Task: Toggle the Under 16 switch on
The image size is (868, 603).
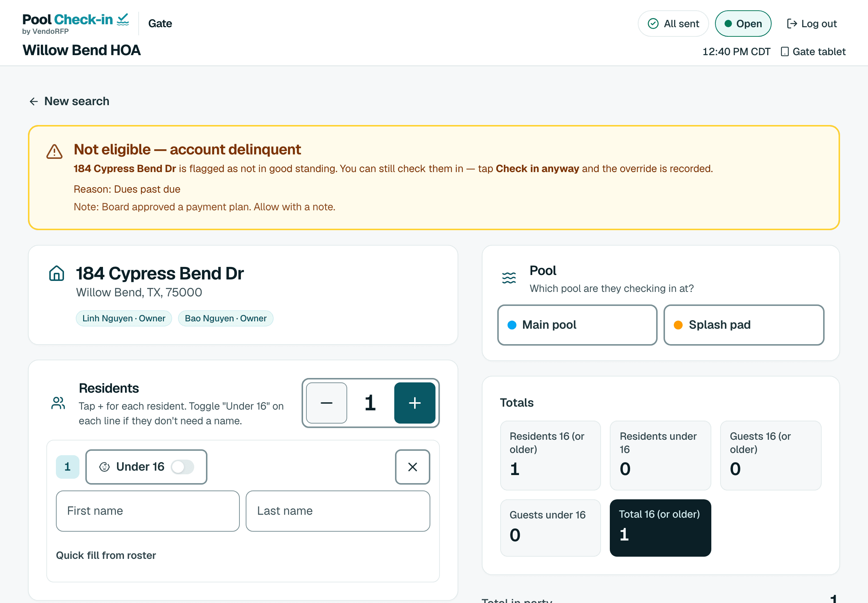Action: [182, 467]
